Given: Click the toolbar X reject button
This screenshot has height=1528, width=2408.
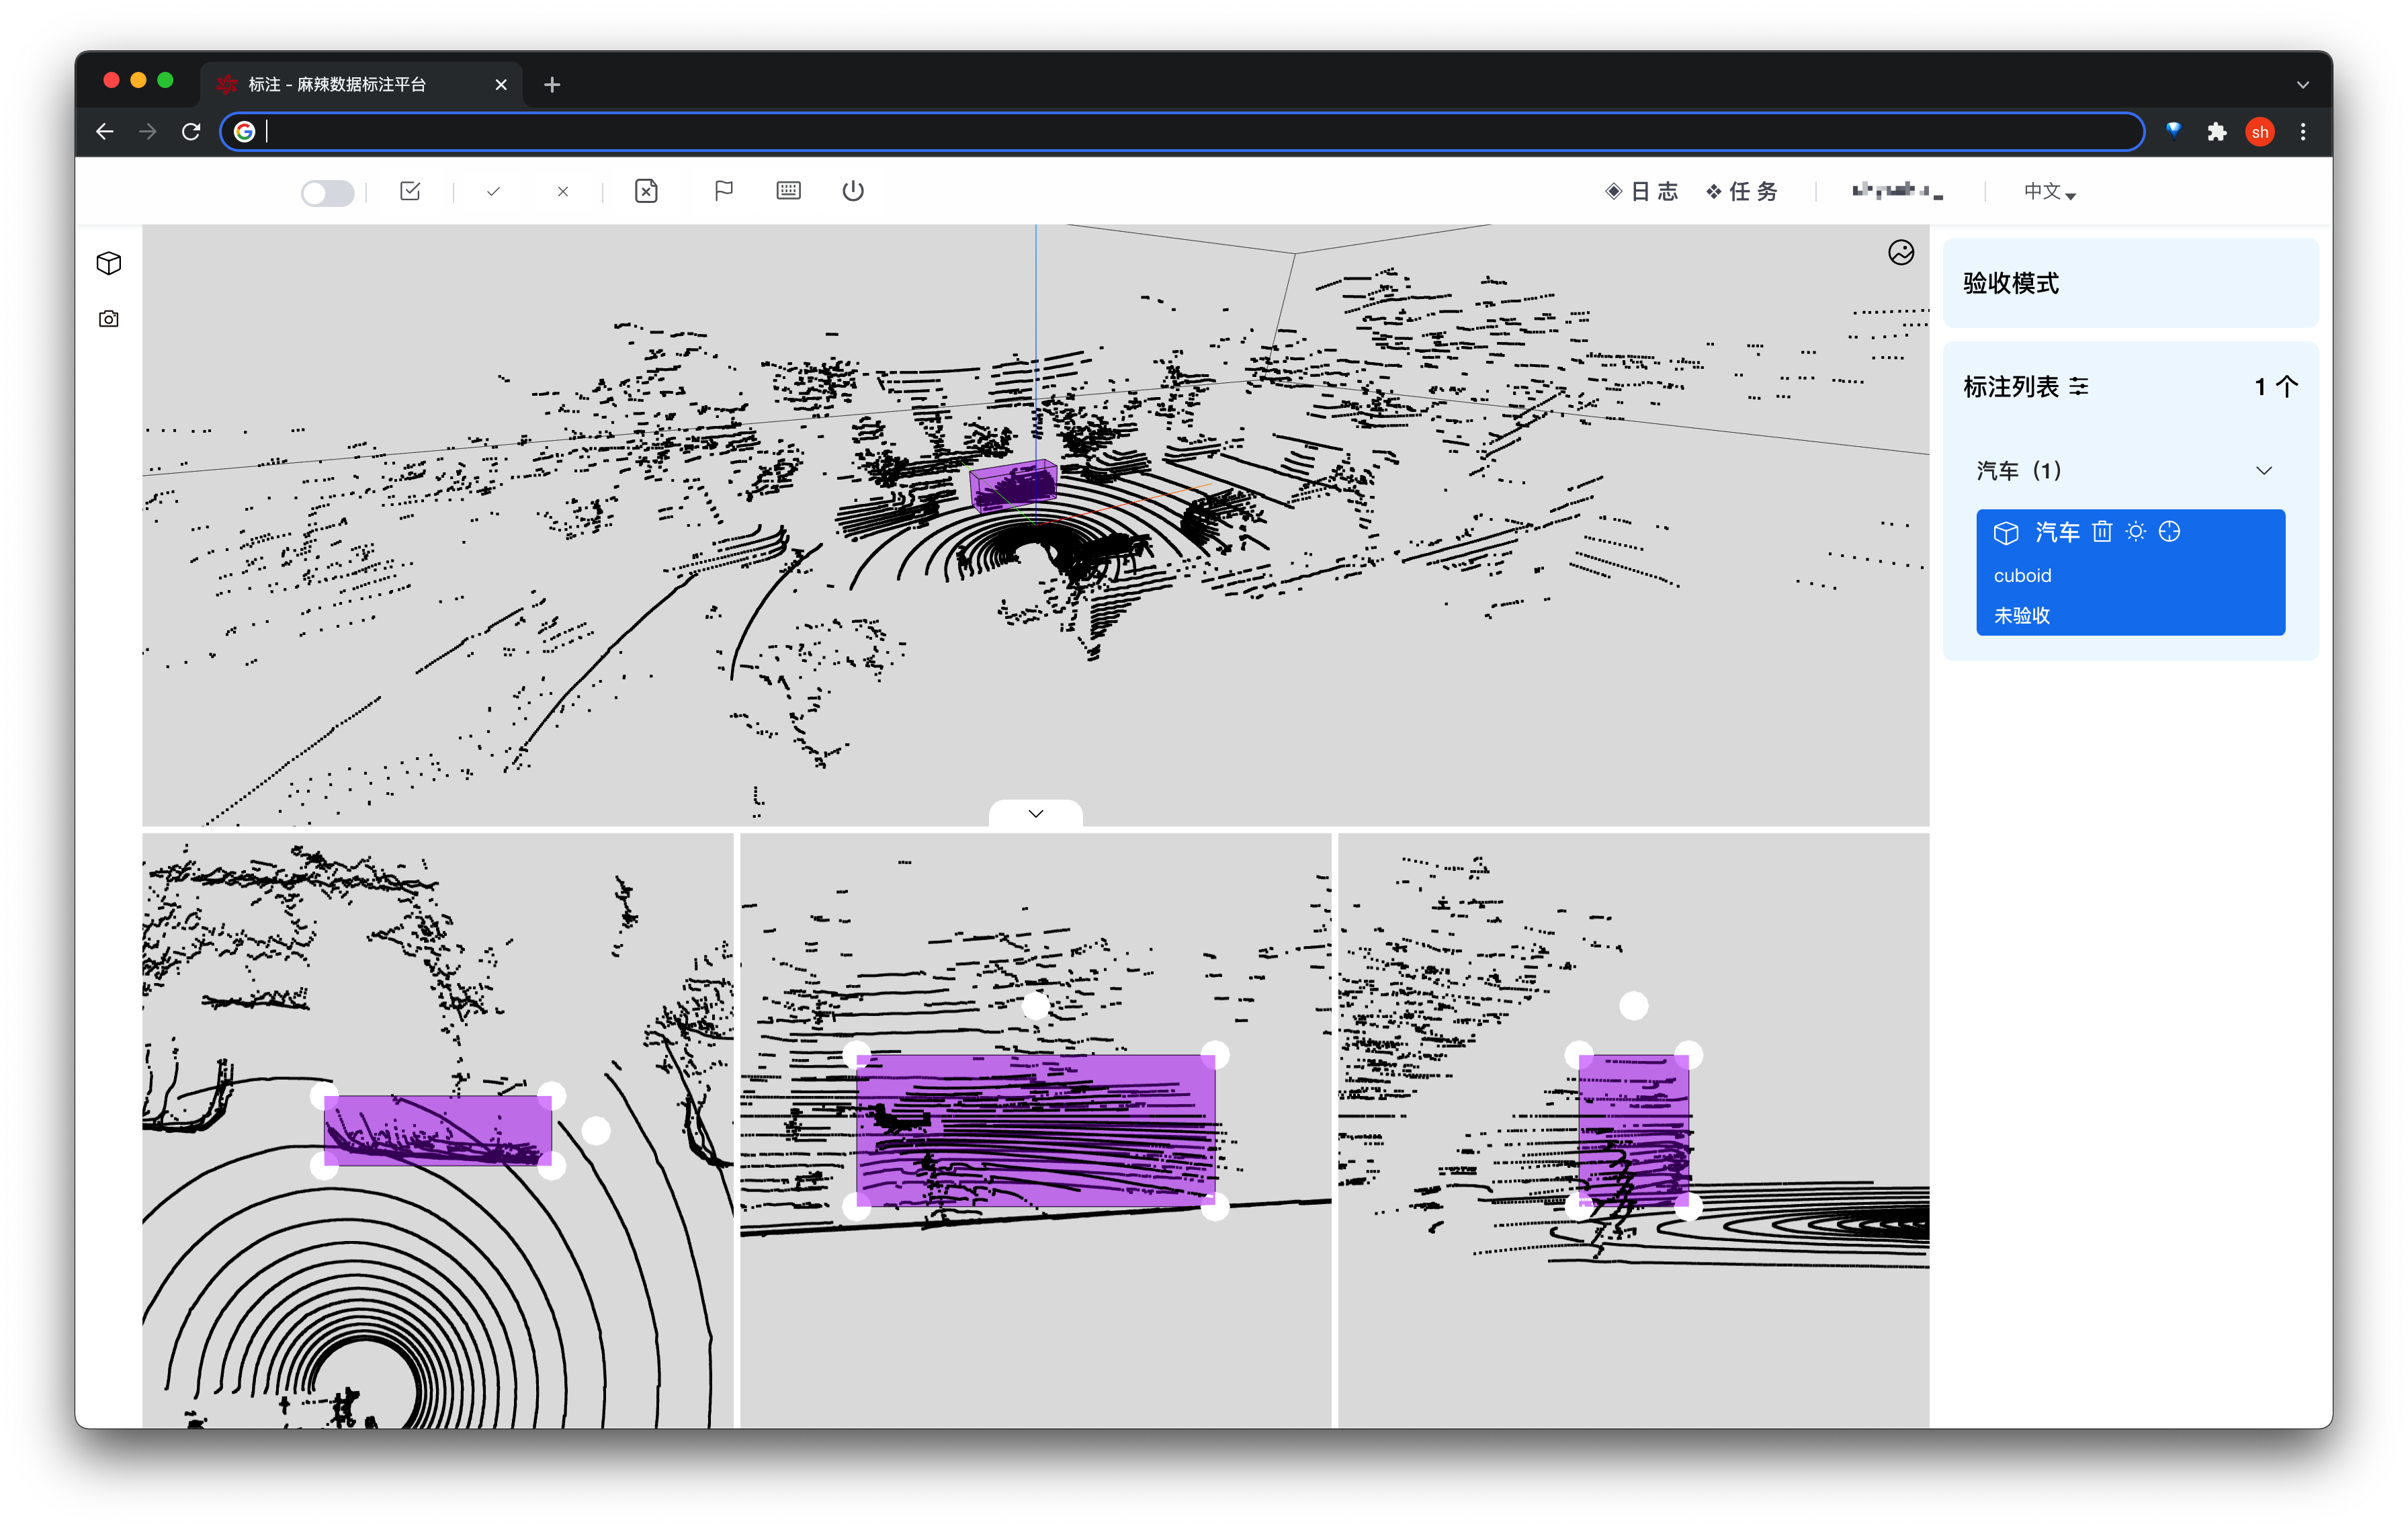Looking at the screenshot, I should tap(563, 191).
